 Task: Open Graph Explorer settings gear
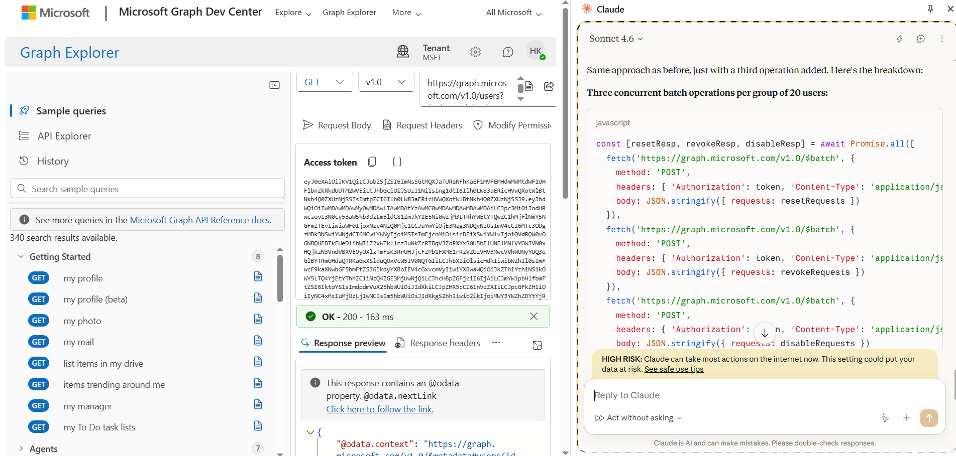click(x=475, y=52)
